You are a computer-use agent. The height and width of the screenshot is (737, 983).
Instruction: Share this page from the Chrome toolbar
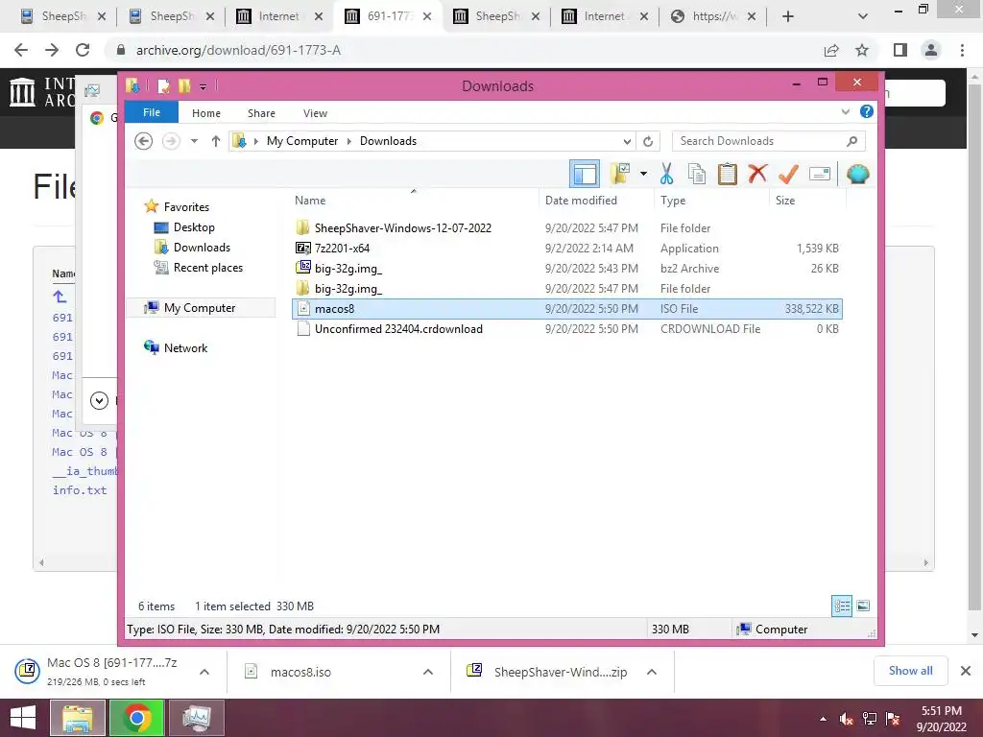tap(831, 50)
